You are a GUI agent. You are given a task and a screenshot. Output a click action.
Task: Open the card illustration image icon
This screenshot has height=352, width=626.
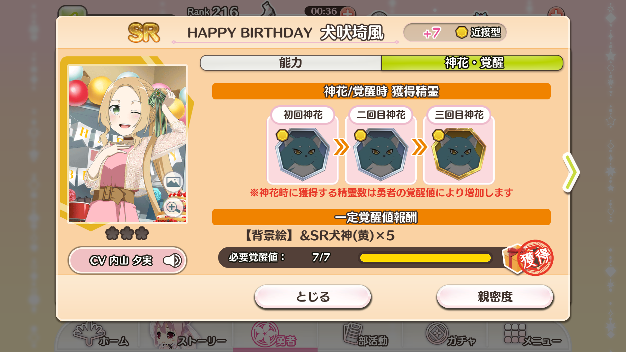(x=173, y=182)
